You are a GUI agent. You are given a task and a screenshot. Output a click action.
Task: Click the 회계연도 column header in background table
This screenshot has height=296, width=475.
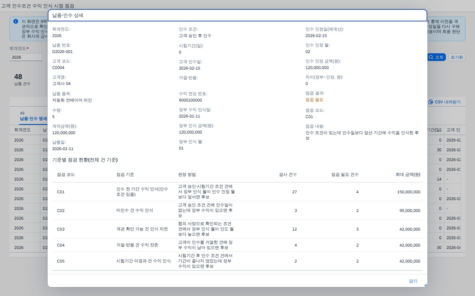point(23,130)
